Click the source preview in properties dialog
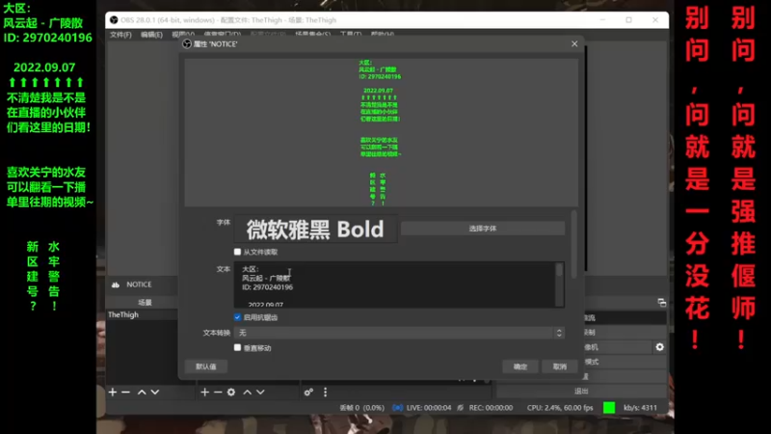This screenshot has height=434, width=771. (x=381, y=132)
